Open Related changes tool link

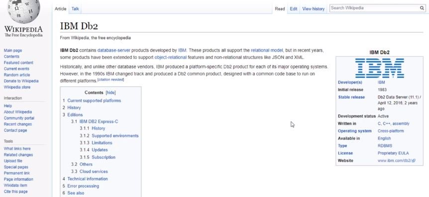coord(18,155)
